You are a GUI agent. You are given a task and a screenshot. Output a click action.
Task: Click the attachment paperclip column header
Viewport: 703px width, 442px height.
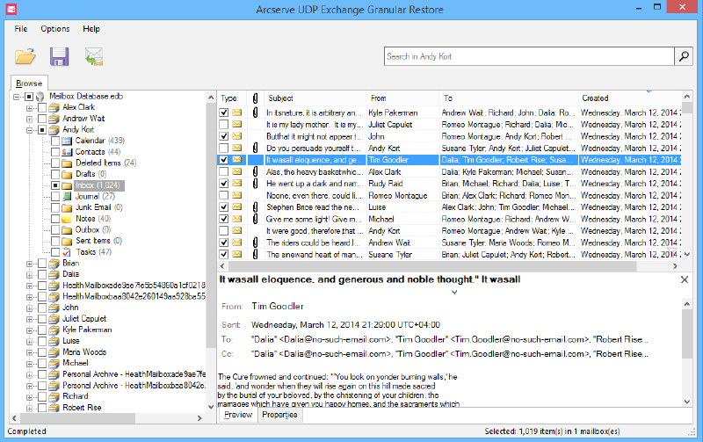(255, 98)
